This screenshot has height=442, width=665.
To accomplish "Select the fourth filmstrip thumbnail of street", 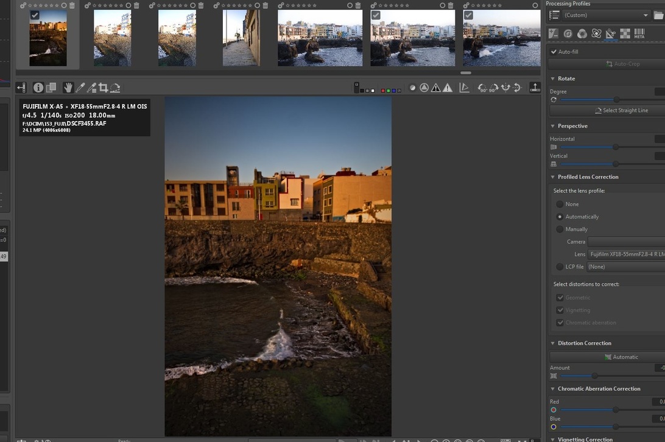I will (x=241, y=38).
